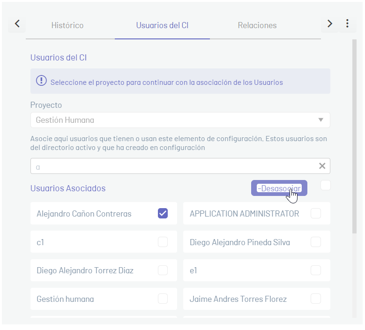Click the right arrow to show more tabs
This screenshot has height=330, width=365.
[x=329, y=24]
